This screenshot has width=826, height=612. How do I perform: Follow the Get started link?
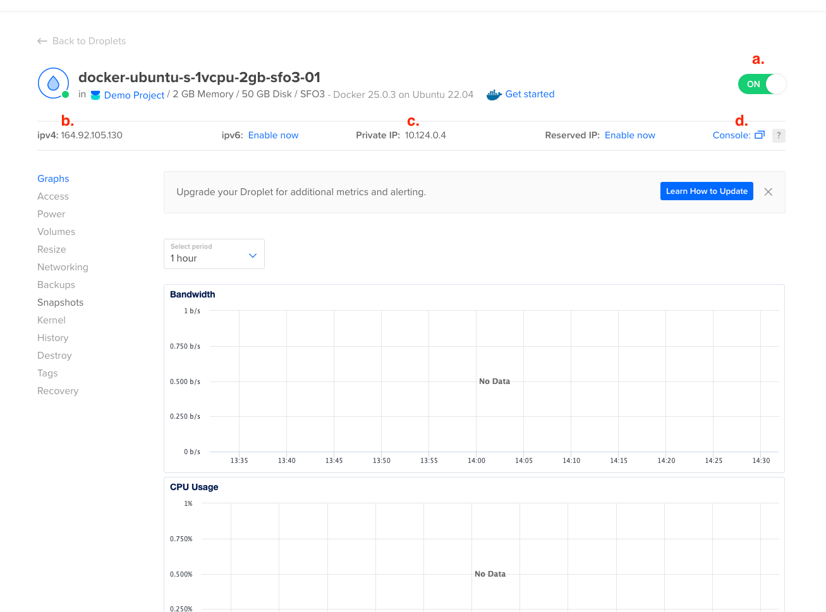point(530,93)
